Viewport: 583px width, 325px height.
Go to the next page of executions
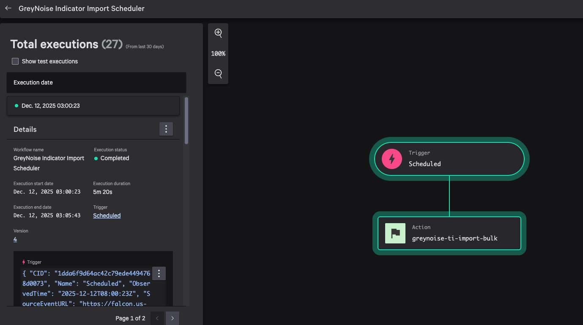172,318
